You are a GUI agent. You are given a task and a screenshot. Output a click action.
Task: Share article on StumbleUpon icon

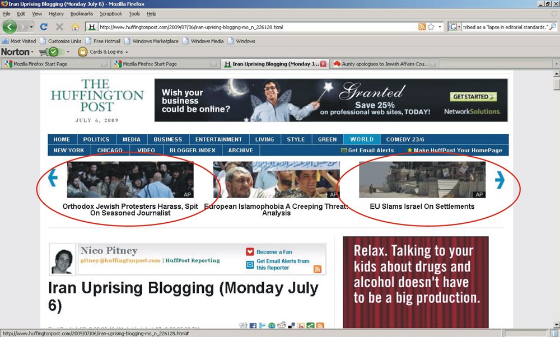272,326
